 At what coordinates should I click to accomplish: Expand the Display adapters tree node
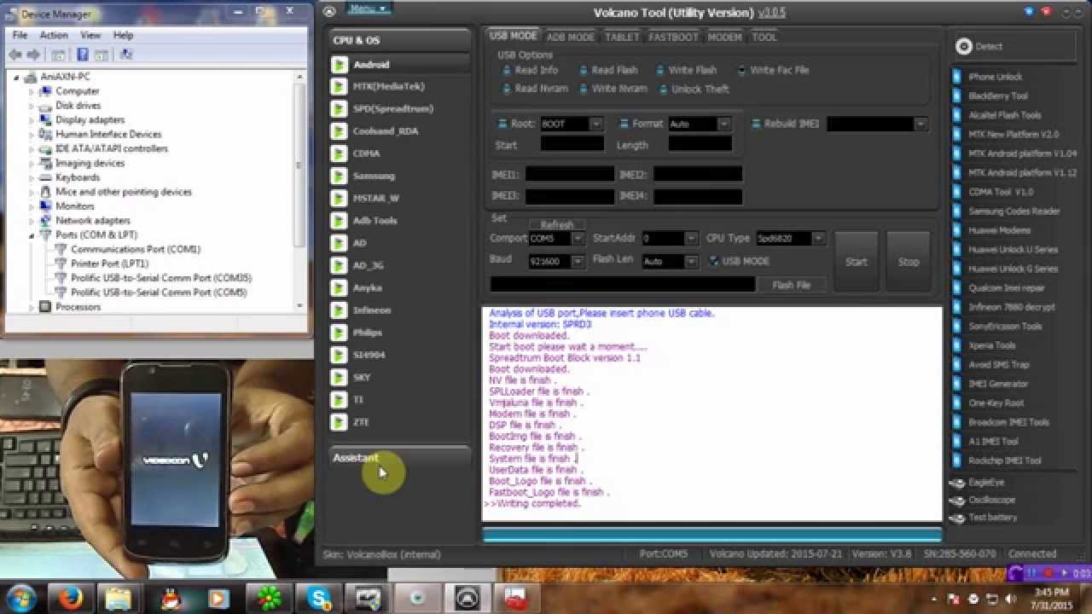[32, 120]
